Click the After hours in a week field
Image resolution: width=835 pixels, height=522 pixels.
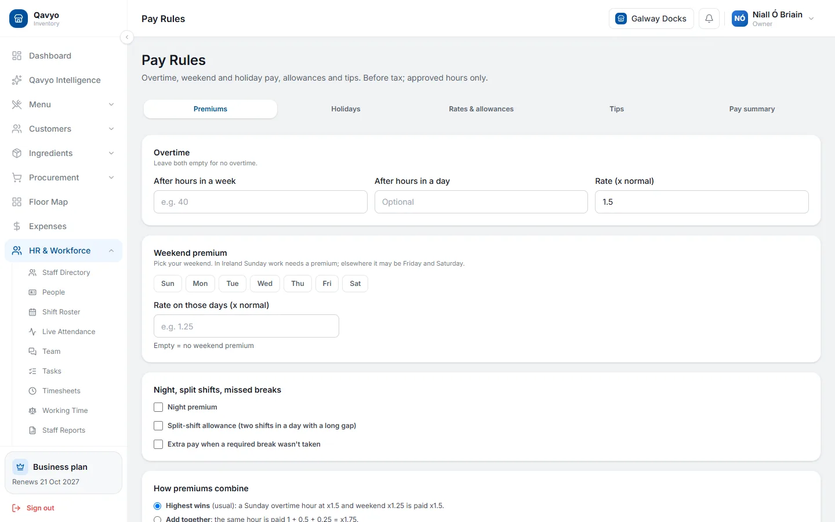click(x=260, y=202)
